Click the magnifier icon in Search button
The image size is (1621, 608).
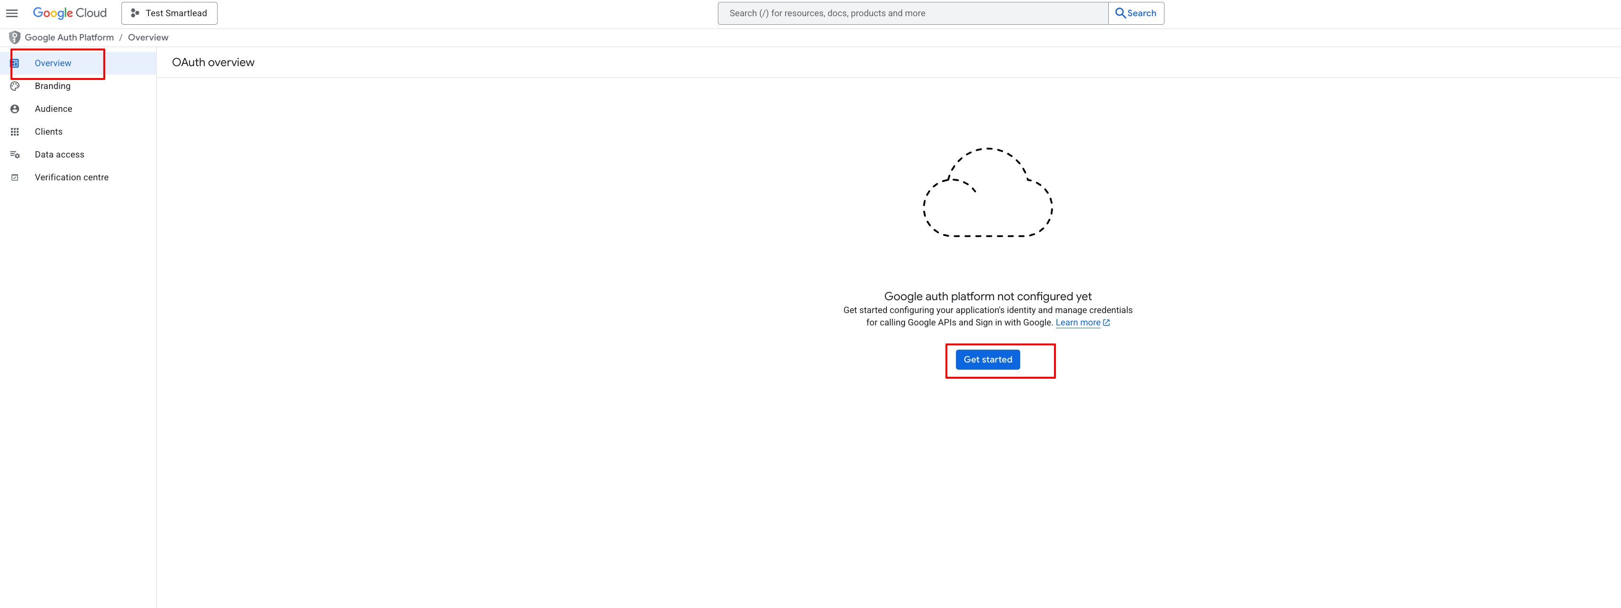point(1120,13)
